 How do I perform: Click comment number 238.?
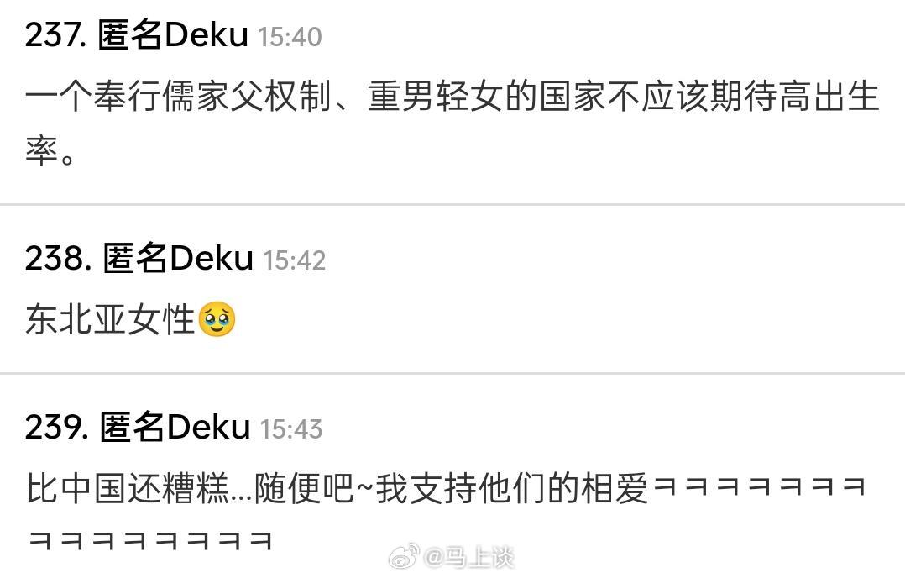tap(58, 258)
